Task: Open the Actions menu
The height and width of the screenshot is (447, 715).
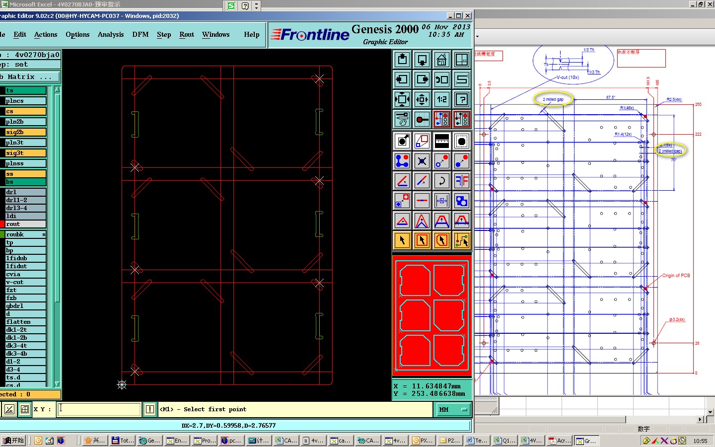Action: point(46,34)
